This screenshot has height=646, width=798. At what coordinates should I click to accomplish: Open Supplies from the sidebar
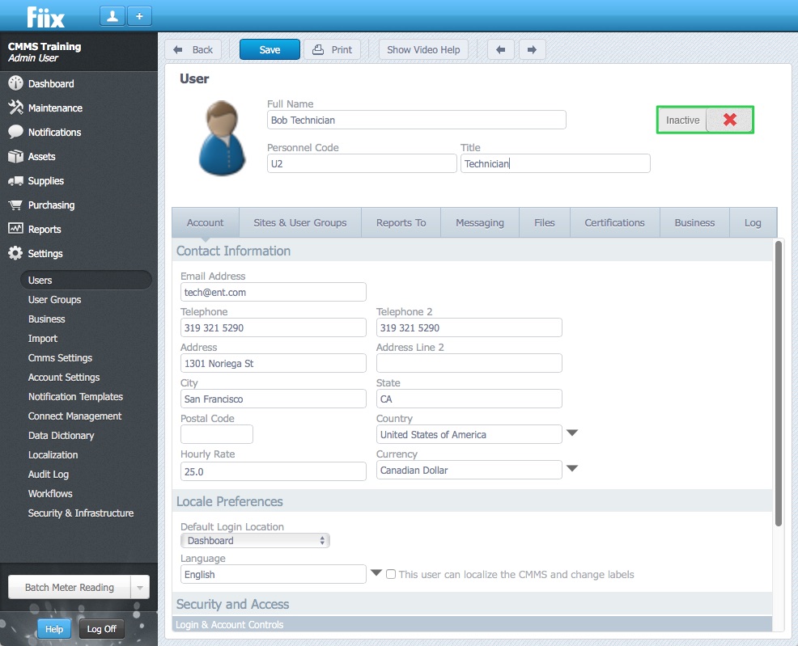(x=46, y=181)
